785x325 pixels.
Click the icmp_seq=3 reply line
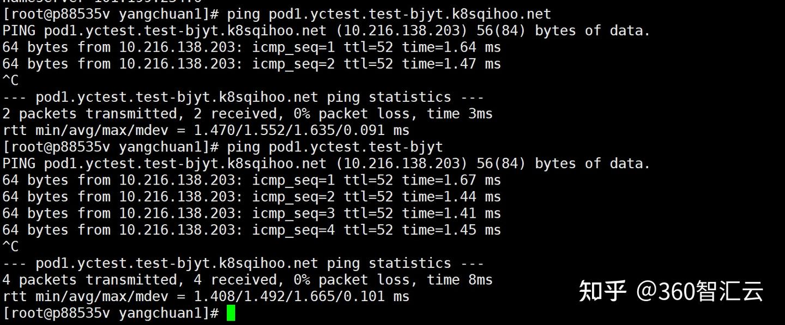[251, 213]
